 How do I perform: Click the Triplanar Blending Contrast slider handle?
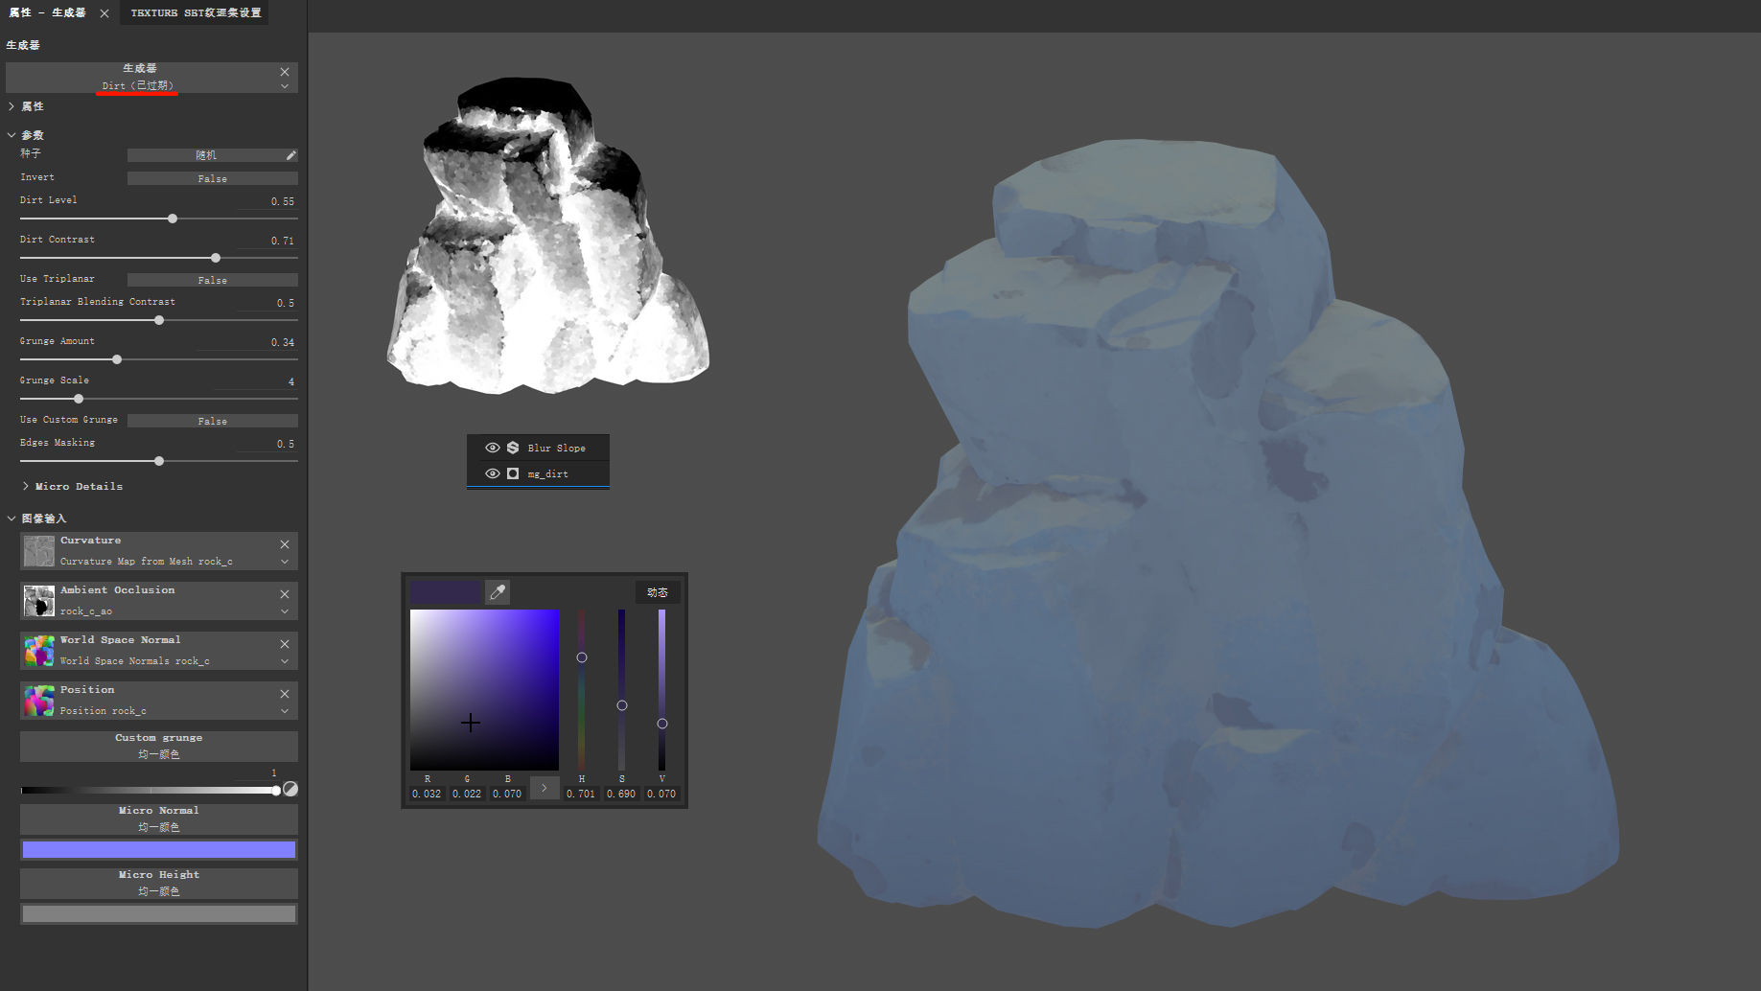[159, 320]
